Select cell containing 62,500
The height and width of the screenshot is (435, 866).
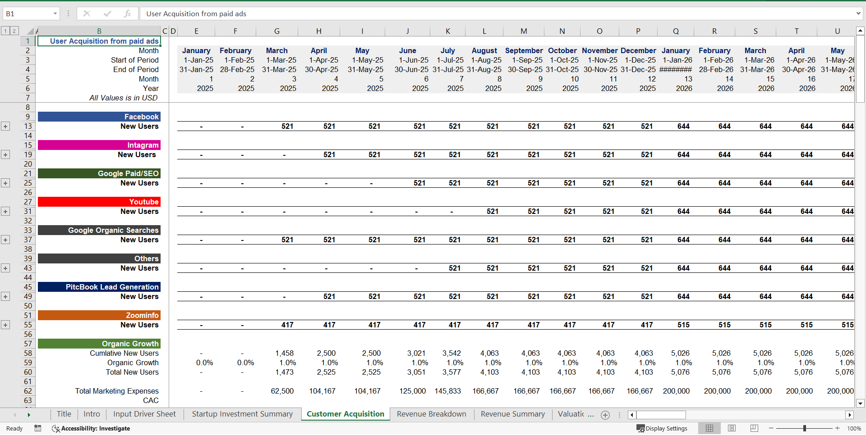(276, 391)
